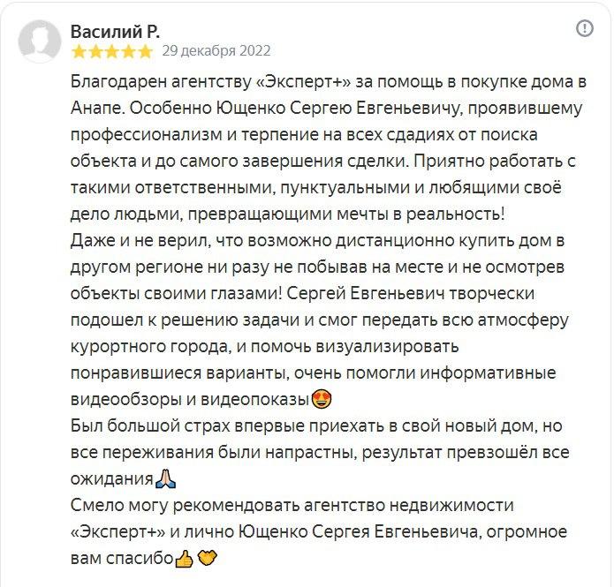The width and height of the screenshot is (614, 587).
Task: Click the reviewer's gray avatar icon
Action: coord(37,40)
